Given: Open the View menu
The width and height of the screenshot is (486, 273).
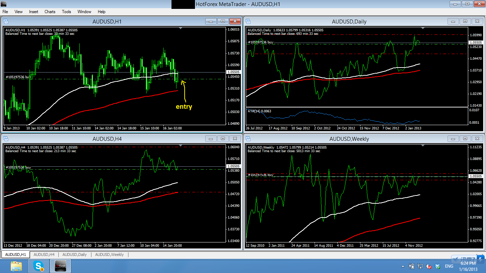Looking at the screenshot, I should point(19,12).
